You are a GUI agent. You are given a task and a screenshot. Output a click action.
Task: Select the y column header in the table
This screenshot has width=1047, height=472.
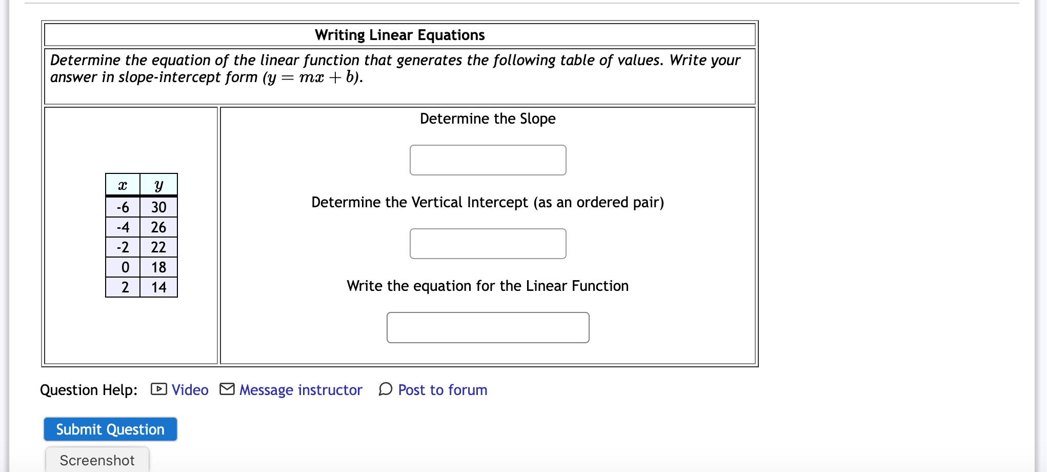click(x=158, y=185)
